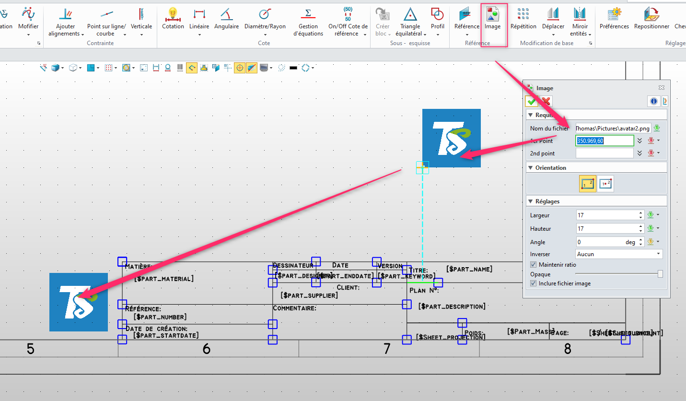Open the Inverser dropdown set to Aucun

point(619,254)
